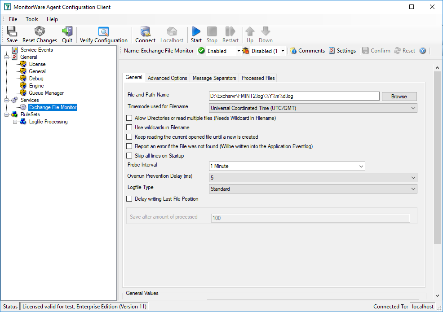Switch to the Message Separators tab
Viewport: 443px width, 312px height.
tap(214, 78)
